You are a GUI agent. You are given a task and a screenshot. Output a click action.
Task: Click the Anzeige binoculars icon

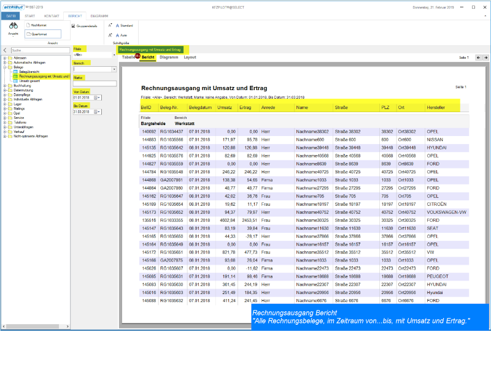pyautogui.click(x=13, y=28)
